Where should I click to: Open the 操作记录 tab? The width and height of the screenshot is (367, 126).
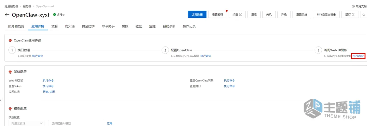click(189, 26)
